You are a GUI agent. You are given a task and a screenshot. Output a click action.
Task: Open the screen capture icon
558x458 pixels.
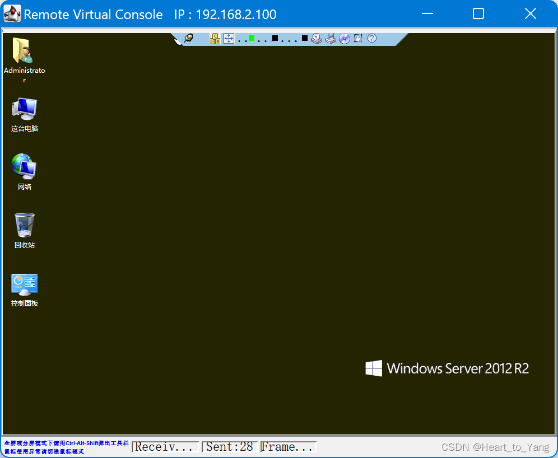(x=358, y=38)
